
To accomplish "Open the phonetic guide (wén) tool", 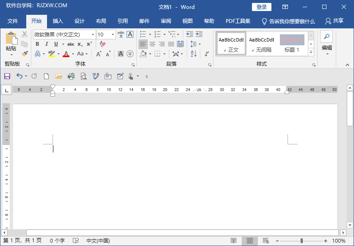I will [121, 34].
